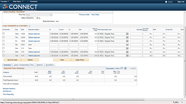Image resolution: width=186 pixels, height=104 pixels.
Task: Open the calendar picker beside Date field
Action: pyautogui.click(x=37, y=18)
